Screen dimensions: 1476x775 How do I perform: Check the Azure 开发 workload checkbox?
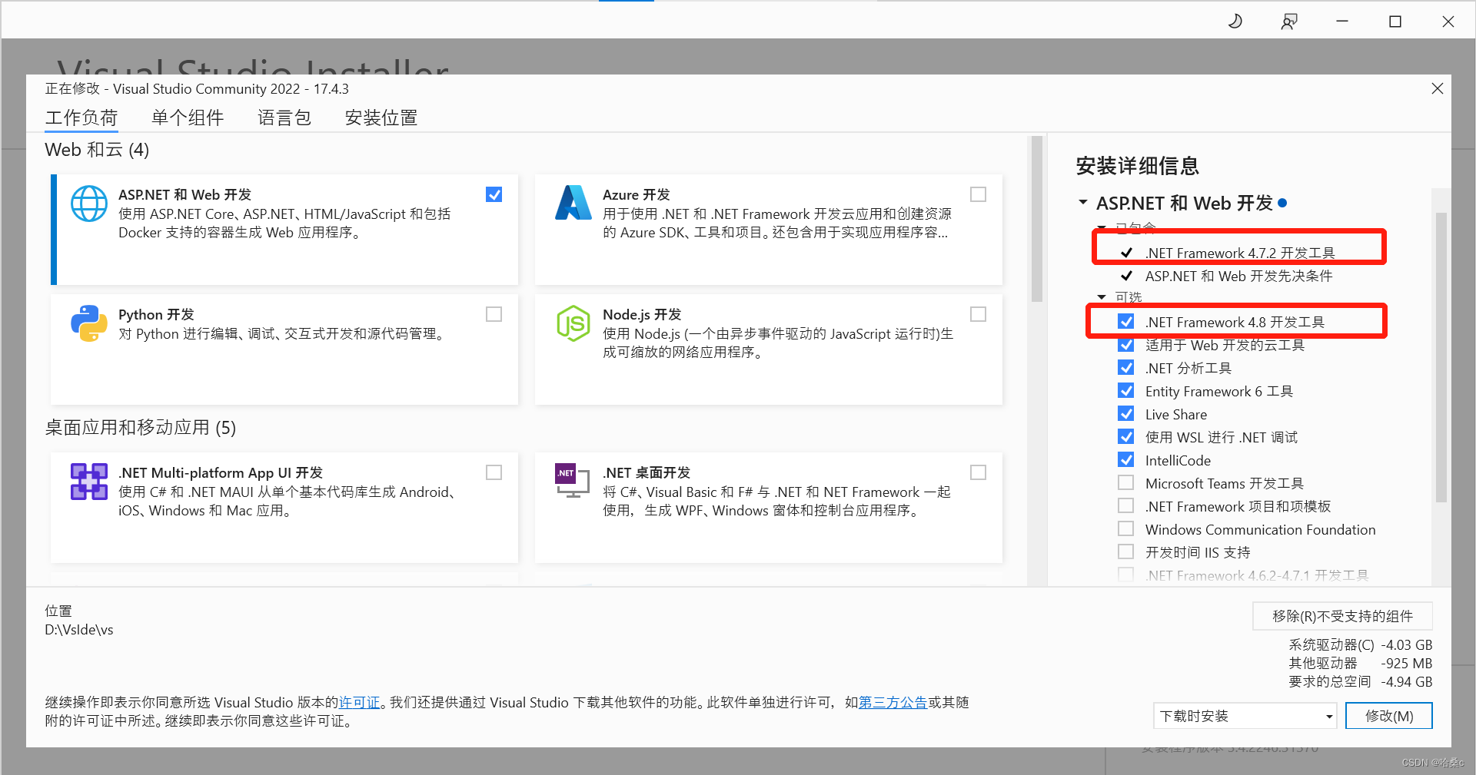click(x=979, y=194)
